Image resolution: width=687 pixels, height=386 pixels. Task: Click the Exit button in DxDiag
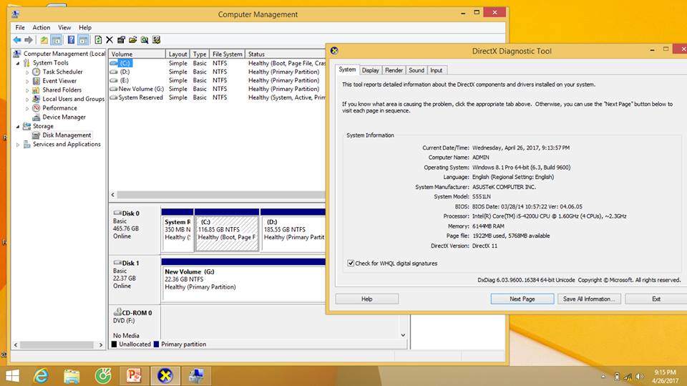pos(656,299)
